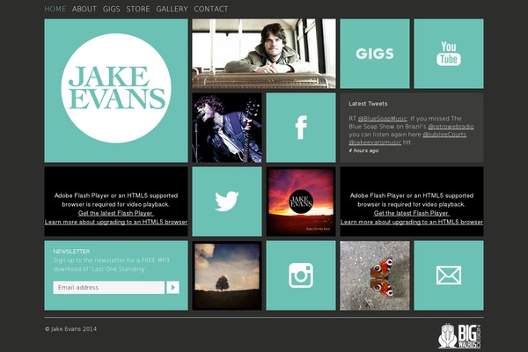Open the CONTACT page
528x352 pixels.
click(x=211, y=9)
